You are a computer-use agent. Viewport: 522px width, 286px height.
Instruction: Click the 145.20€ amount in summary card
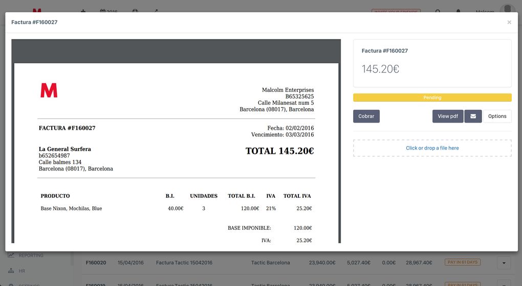380,69
